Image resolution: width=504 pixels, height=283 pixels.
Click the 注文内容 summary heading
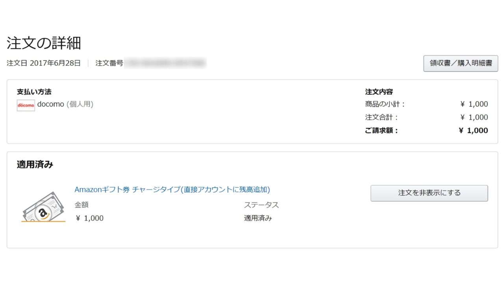[x=379, y=92]
